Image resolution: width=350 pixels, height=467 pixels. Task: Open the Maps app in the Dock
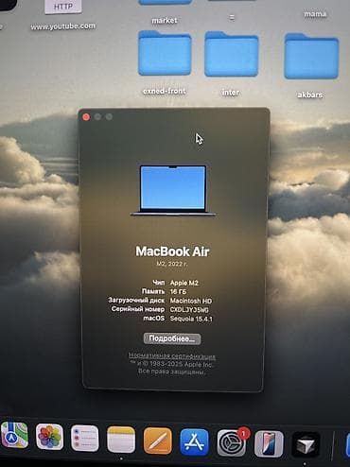14,435
